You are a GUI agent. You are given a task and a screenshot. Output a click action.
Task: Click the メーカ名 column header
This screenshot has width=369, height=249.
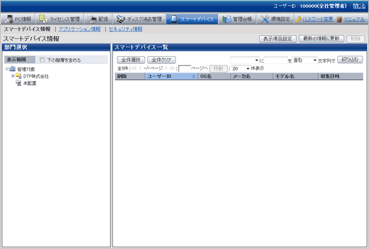click(251, 76)
